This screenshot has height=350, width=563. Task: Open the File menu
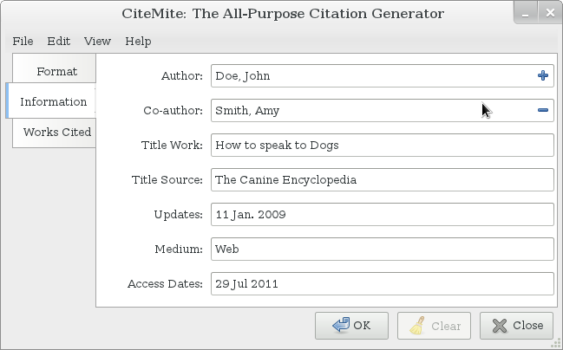(x=23, y=41)
